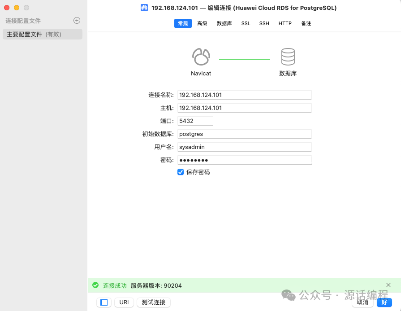Open the 数据库 tab
Screen dimensions: 401x311
tap(224, 23)
